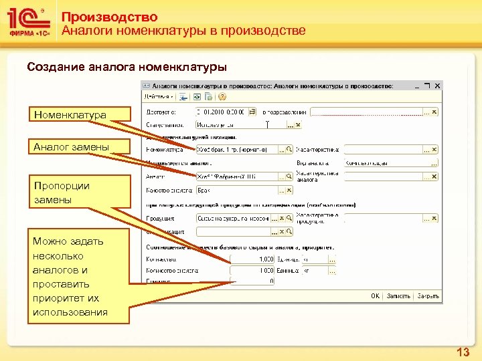Clear the в подразделении field
482x361 pixels.
coord(434,112)
